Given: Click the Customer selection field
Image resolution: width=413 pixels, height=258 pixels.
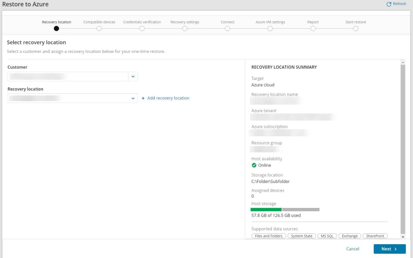Looking at the screenshot, I should click(73, 77).
